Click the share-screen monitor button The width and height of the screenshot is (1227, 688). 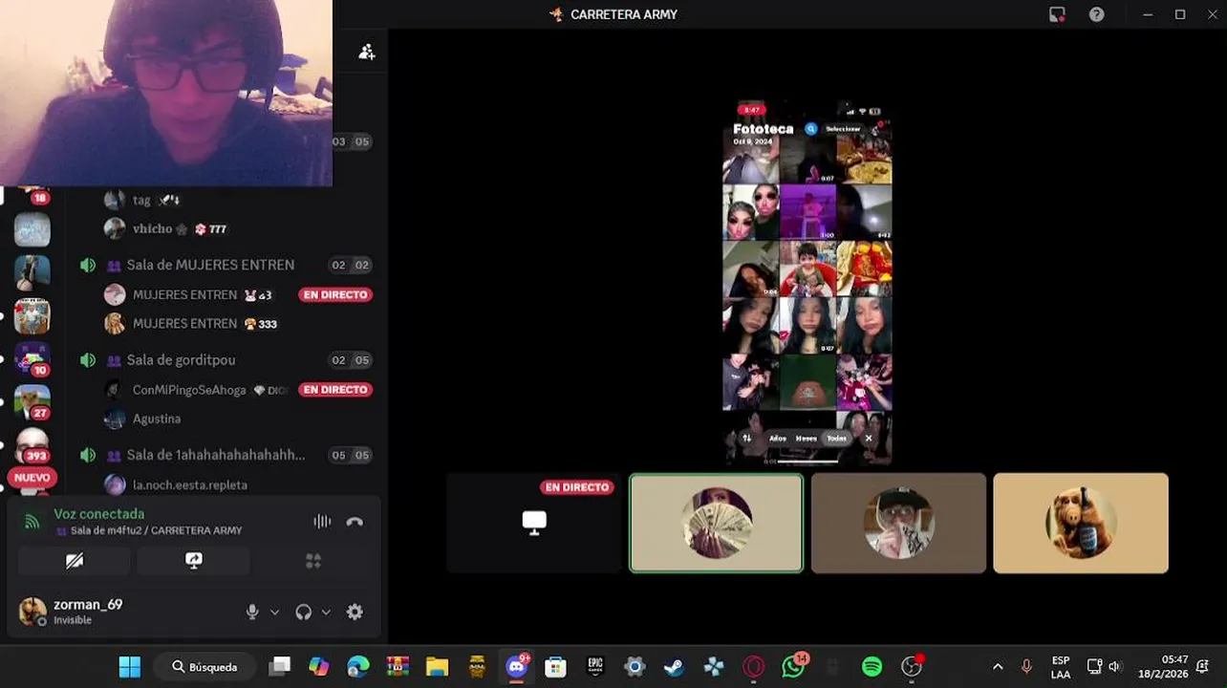pyautogui.click(x=194, y=561)
